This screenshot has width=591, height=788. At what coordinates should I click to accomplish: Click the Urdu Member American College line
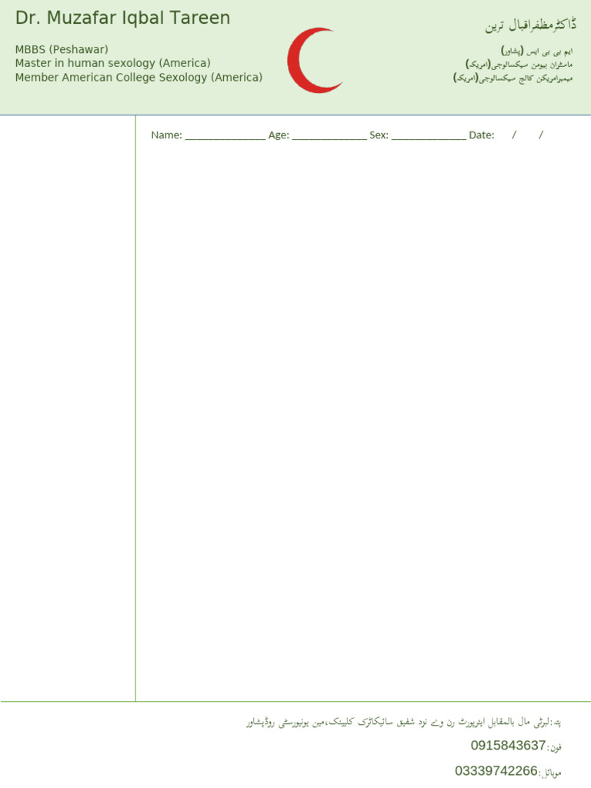(513, 78)
